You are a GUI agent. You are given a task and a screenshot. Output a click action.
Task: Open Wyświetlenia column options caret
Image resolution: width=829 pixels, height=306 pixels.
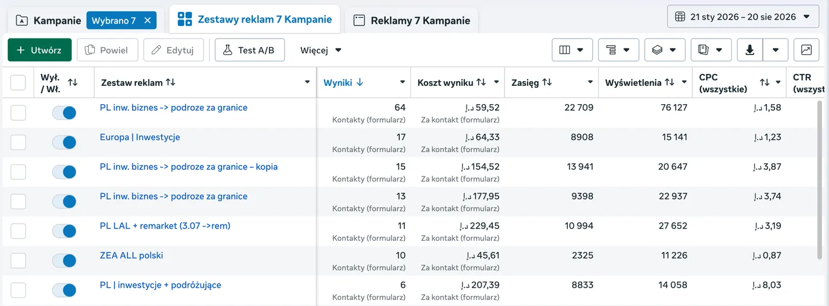click(x=684, y=82)
